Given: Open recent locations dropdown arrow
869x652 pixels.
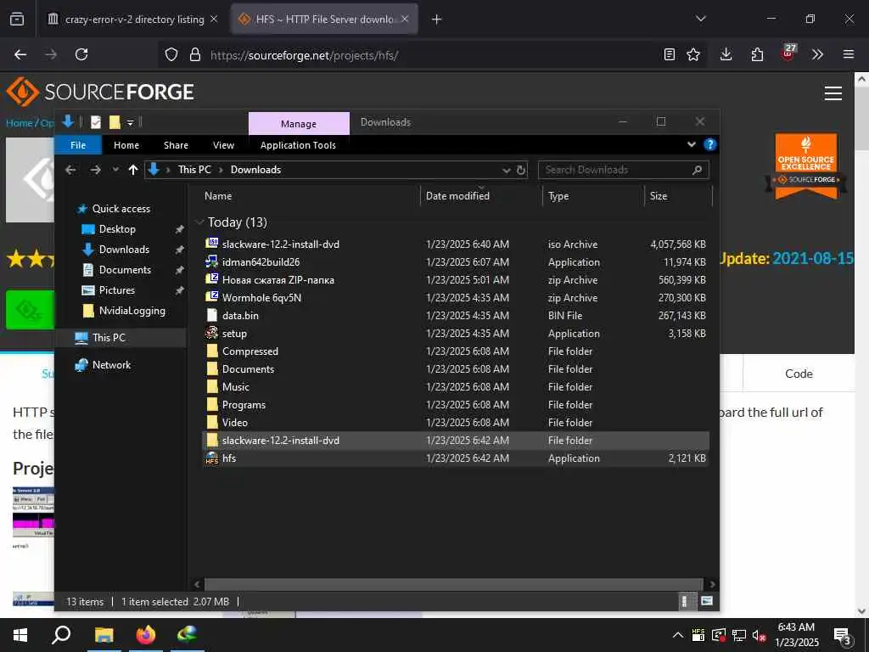Looking at the screenshot, I should pos(115,170).
